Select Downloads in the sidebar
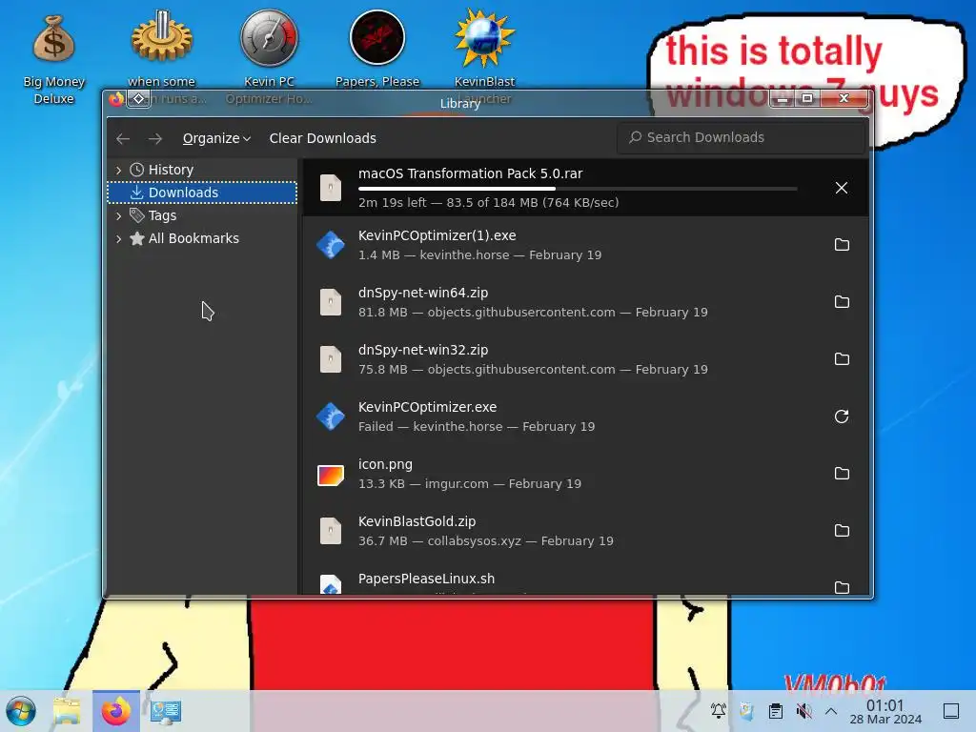Viewport: 976px width, 732px height. click(x=202, y=193)
